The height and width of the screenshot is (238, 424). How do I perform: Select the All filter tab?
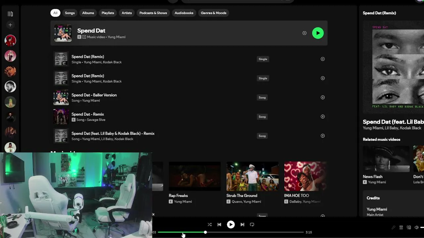(55, 13)
